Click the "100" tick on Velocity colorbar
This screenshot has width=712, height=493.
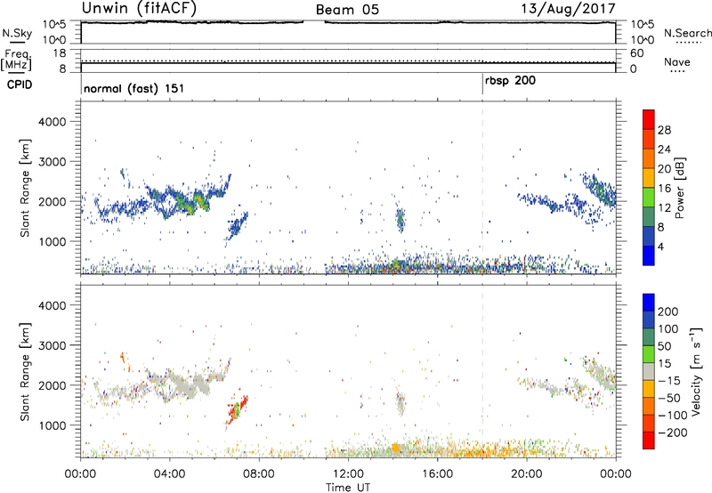tap(668, 329)
